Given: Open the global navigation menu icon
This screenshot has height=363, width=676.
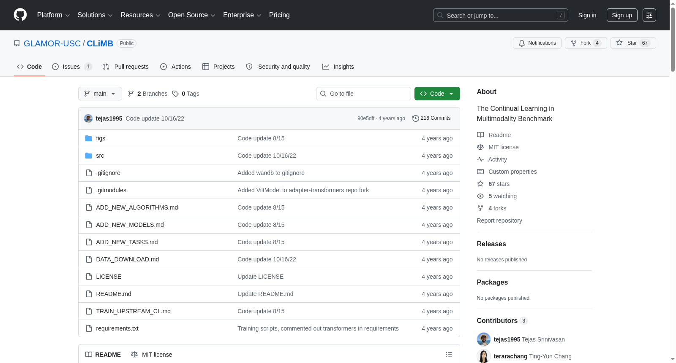Looking at the screenshot, I should coord(649,15).
